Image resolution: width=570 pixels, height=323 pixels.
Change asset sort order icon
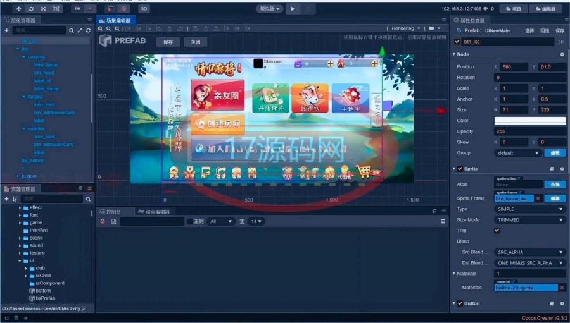pos(15,198)
